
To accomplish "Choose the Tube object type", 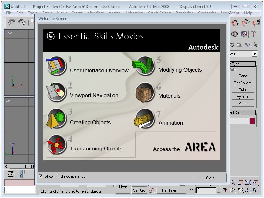I will (x=243, y=90).
